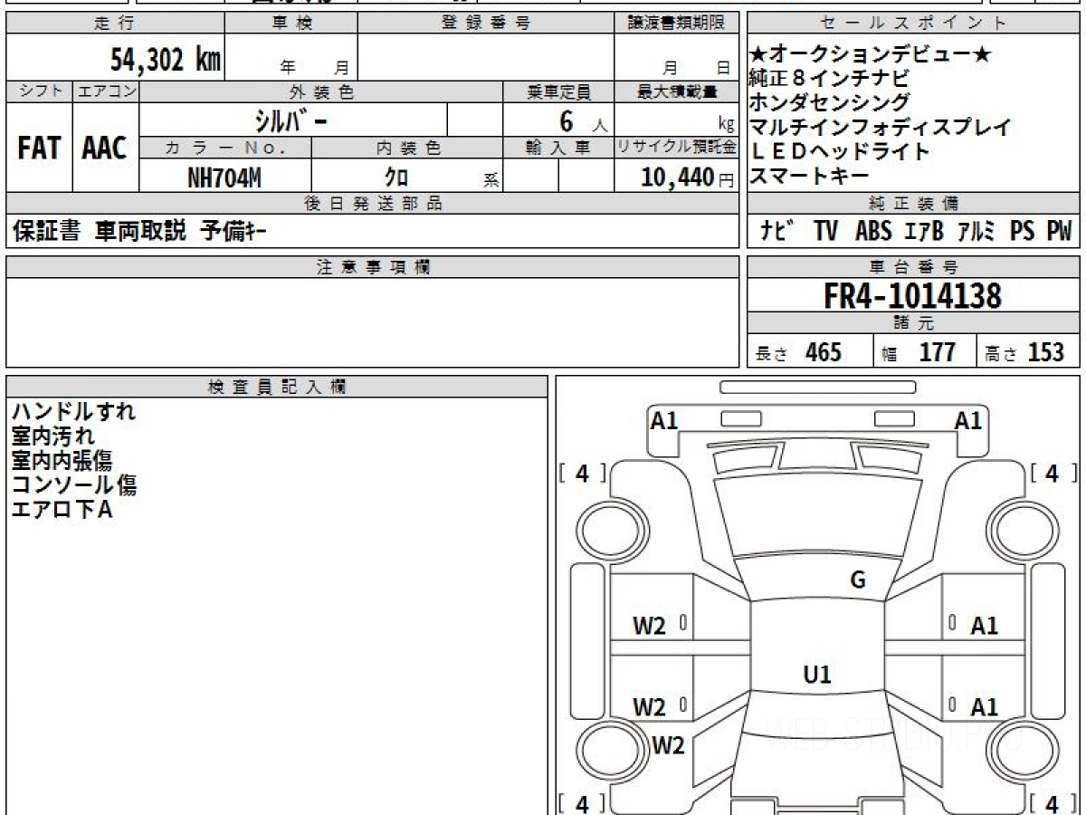
Task: Select the width value 177
Action: click(938, 352)
